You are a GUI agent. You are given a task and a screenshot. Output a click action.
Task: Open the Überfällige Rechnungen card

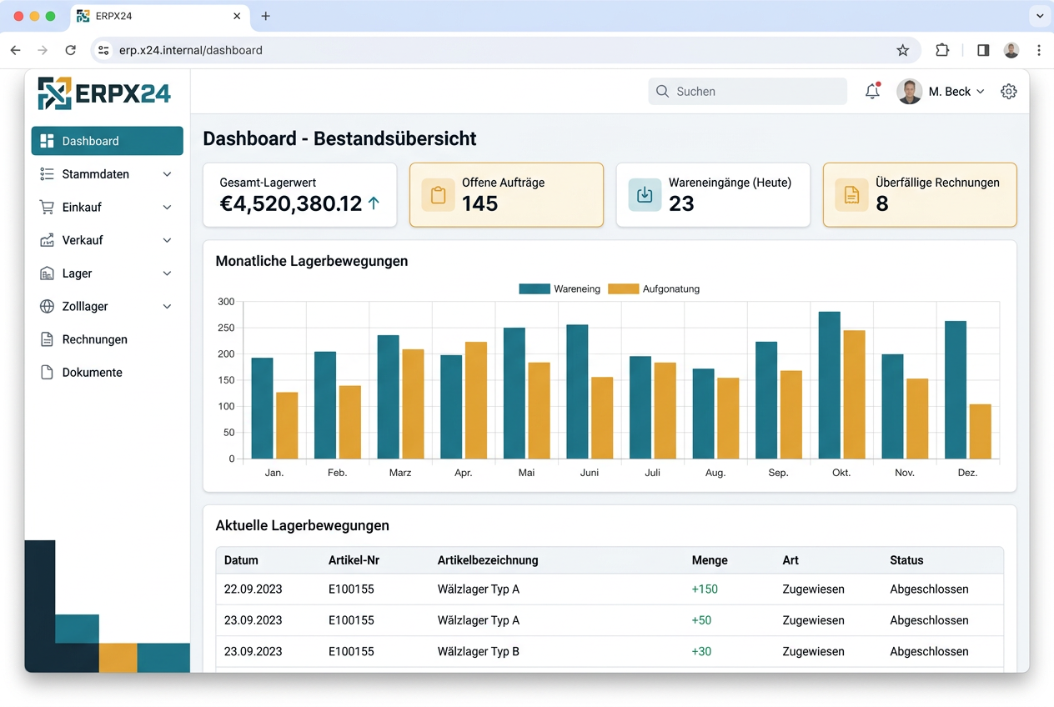point(920,195)
